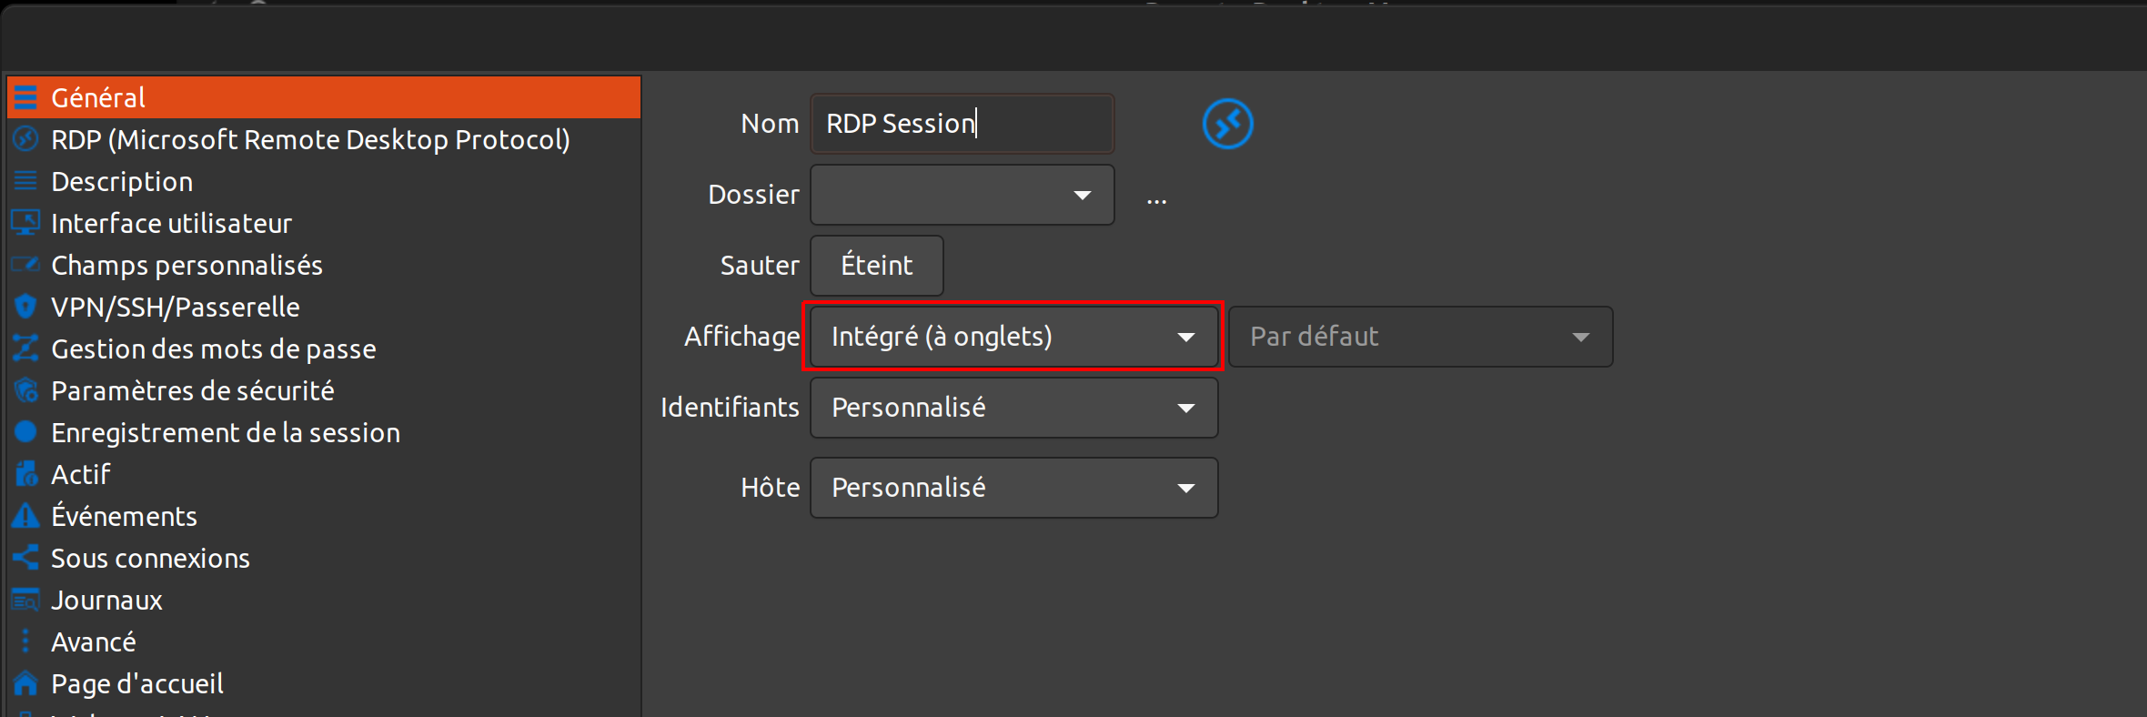Go to Gestion des mots de passe
The image size is (2147, 717).
[x=213, y=348]
